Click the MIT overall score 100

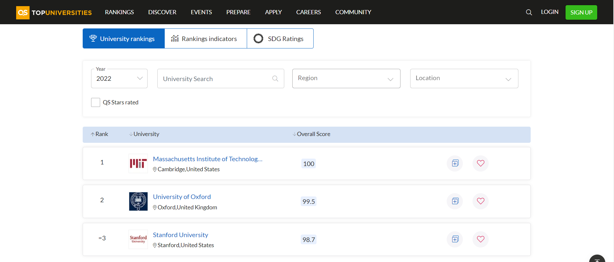(308, 164)
